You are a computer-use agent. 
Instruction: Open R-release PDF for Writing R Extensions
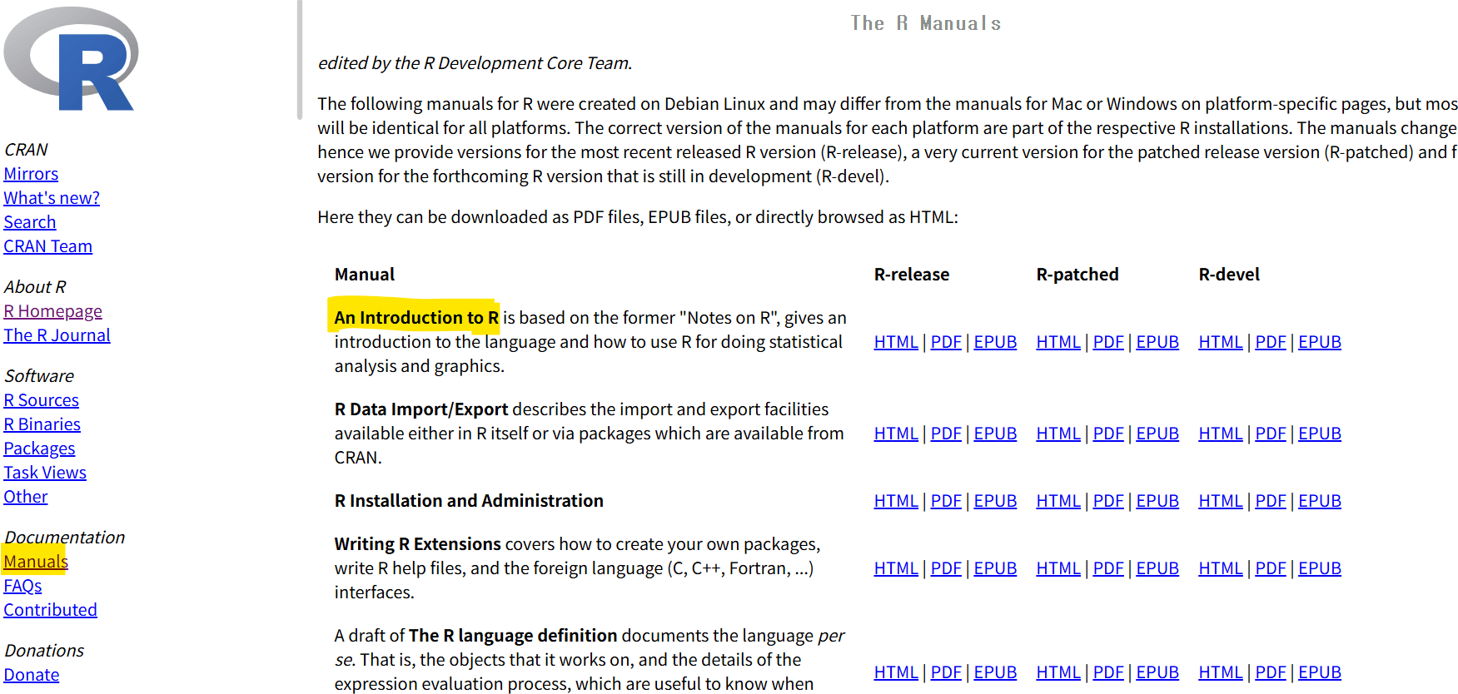coord(946,568)
